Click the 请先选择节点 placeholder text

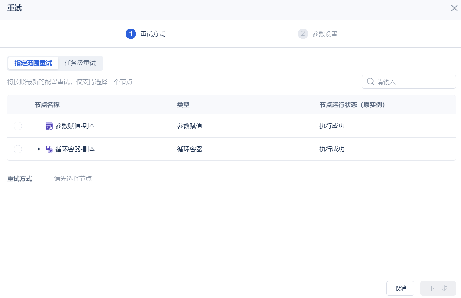(73, 179)
